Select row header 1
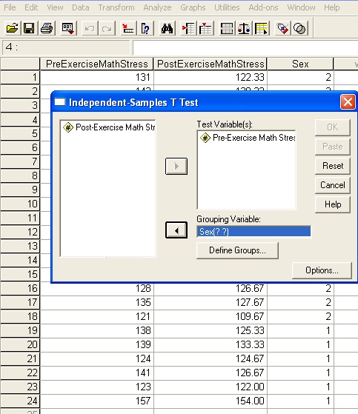 pos(20,77)
